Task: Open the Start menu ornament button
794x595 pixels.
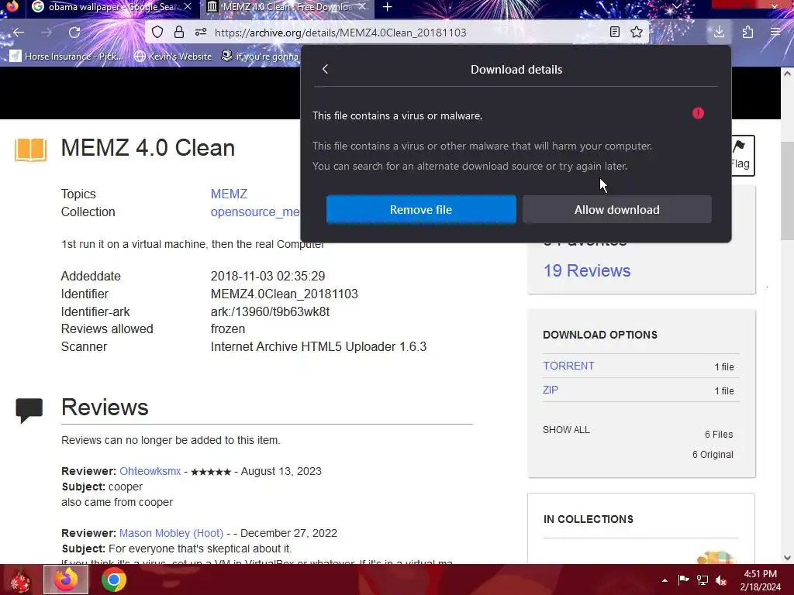Action: coord(20,580)
